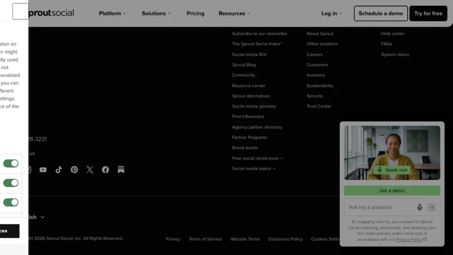Open Terms of Service link
This screenshot has height=255, width=453.
[205, 239]
